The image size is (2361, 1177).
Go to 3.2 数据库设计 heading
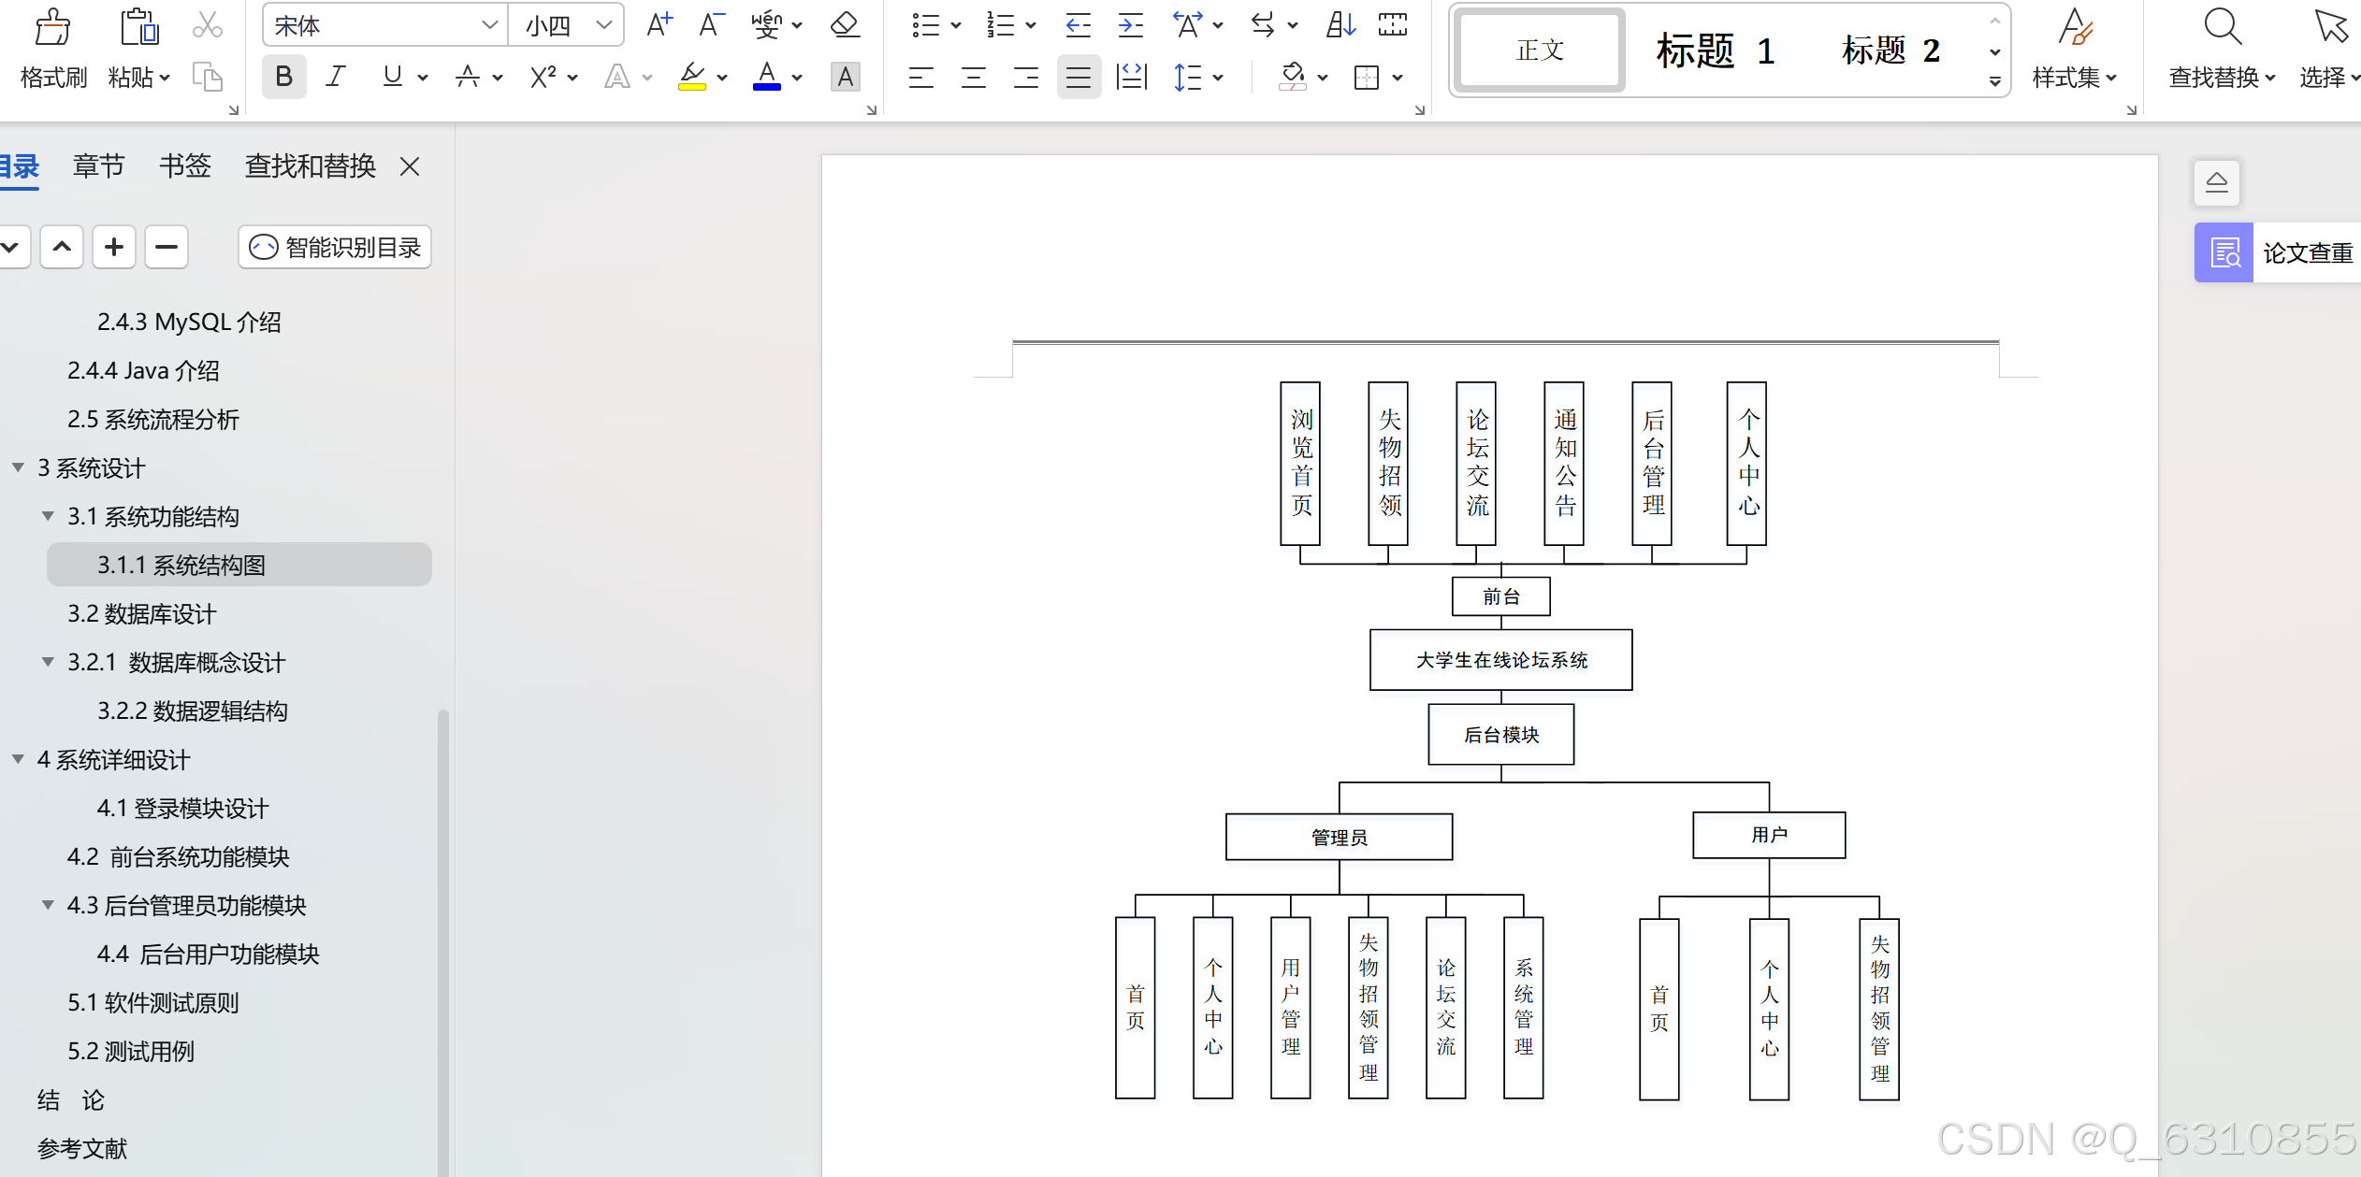click(x=141, y=613)
